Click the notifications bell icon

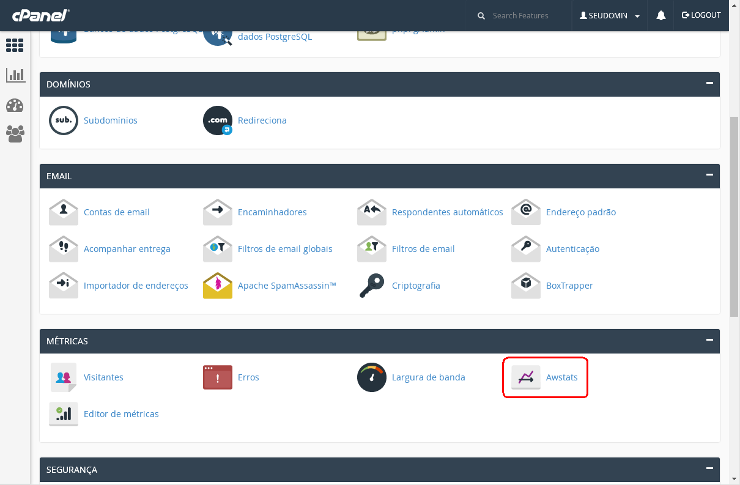pos(661,16)
